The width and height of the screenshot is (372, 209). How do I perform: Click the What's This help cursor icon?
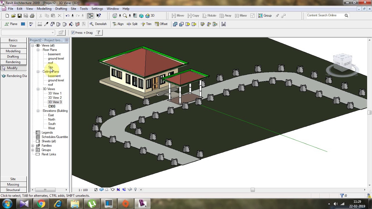(x=99, y=16)
